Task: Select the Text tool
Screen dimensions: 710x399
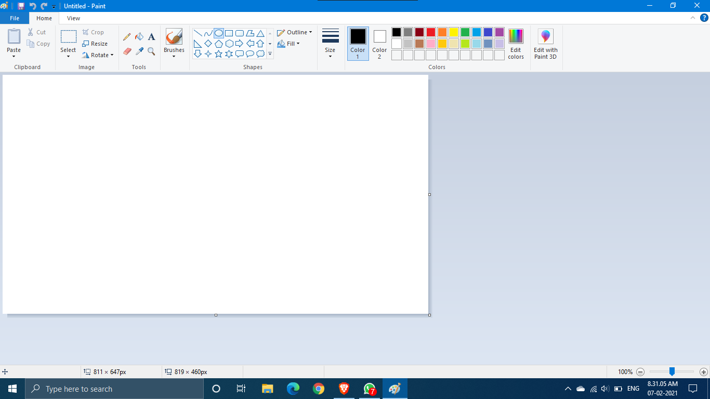Action: (151, 37)
